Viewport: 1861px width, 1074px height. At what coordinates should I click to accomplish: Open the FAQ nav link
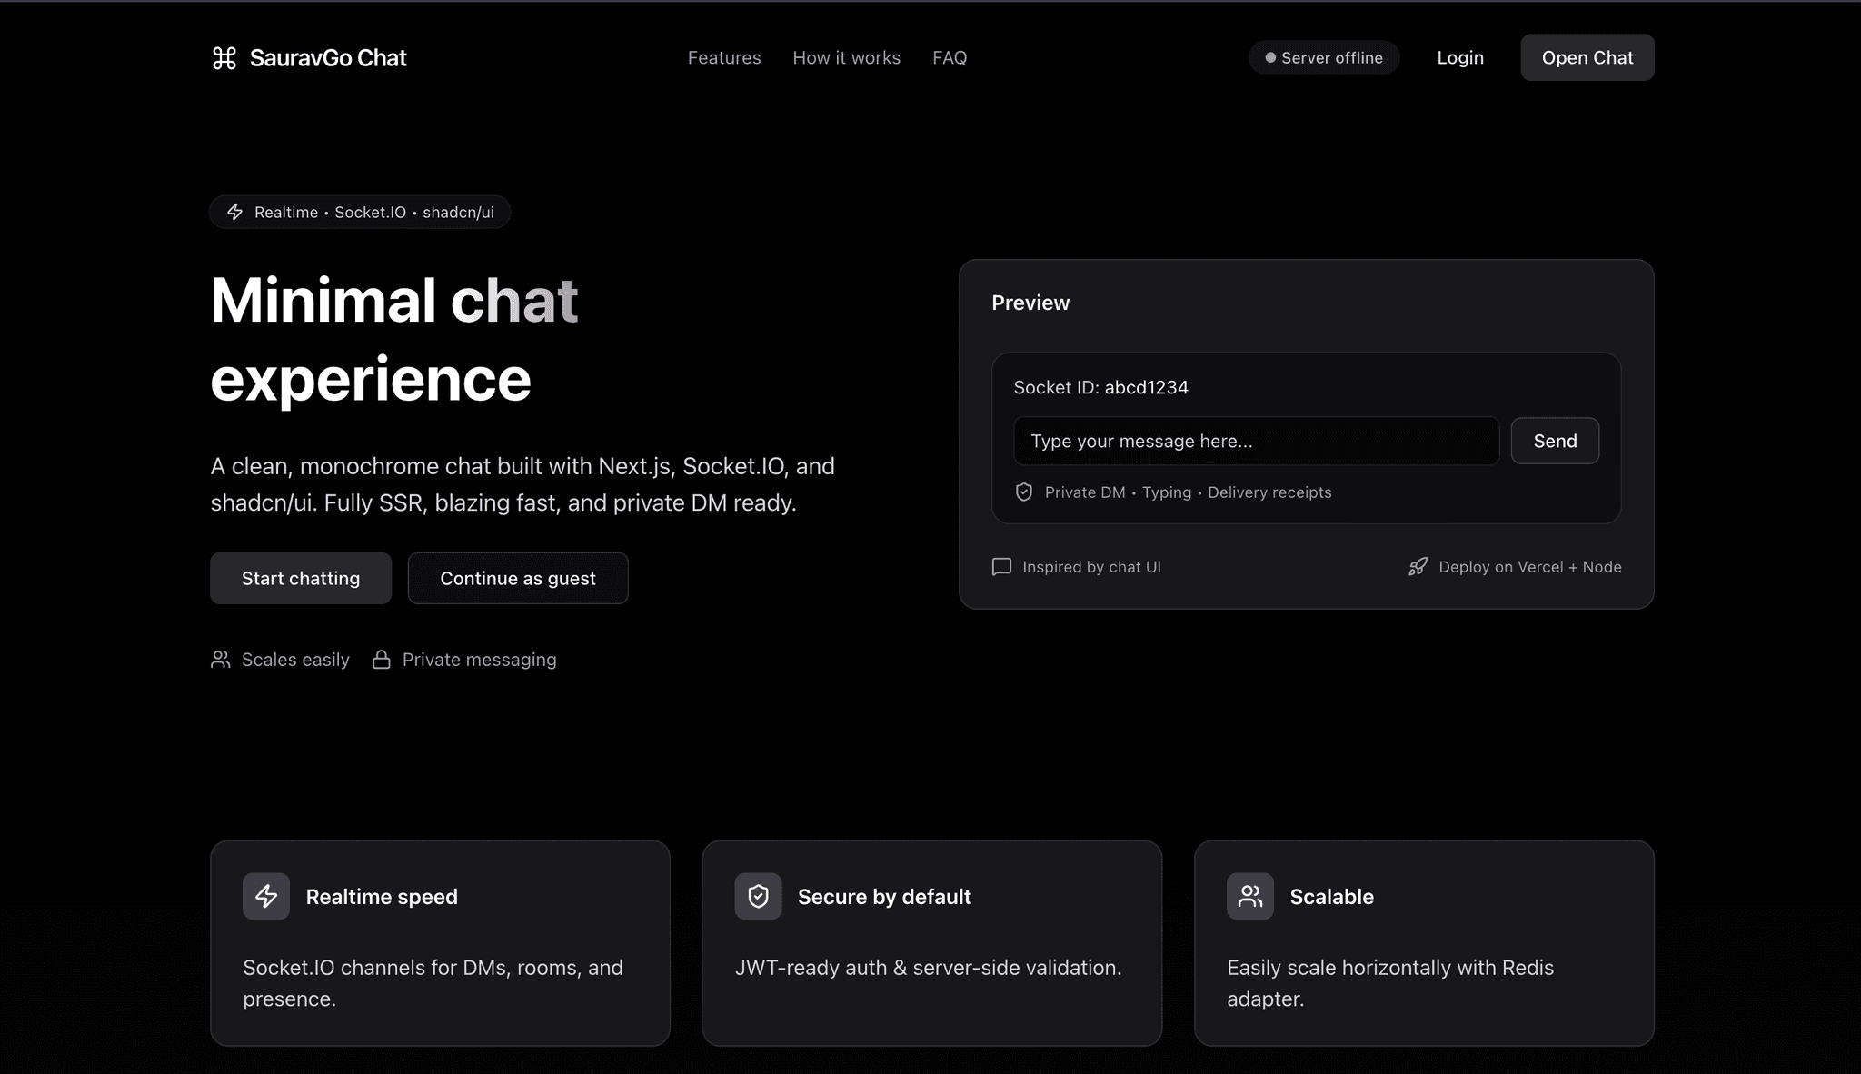(950, 58)
